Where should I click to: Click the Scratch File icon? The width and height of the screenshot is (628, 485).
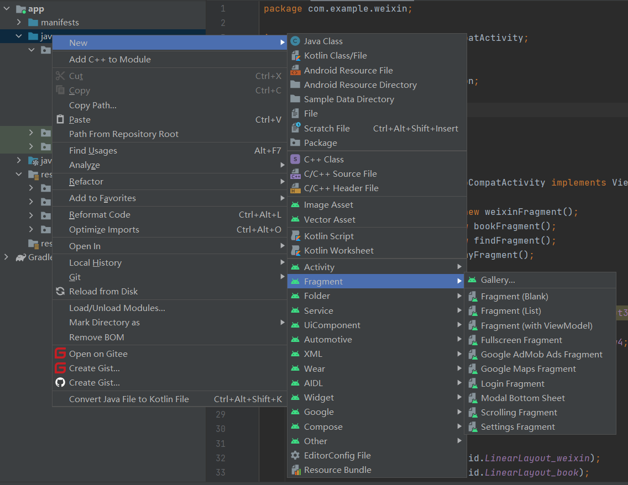(295, 128)
